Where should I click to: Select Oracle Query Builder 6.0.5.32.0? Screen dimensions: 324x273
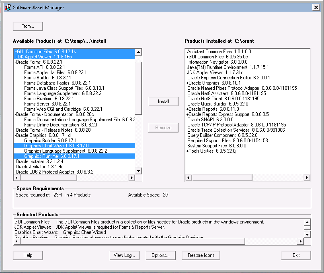click(217, 104)
